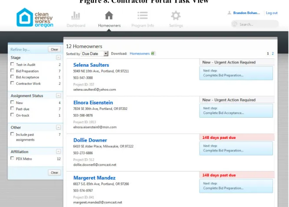The width and height of the screenshot is (289, 207).
Task: Click Margeret Mandez's Complete Bid Preparation next step
Action: pos(236,186)
